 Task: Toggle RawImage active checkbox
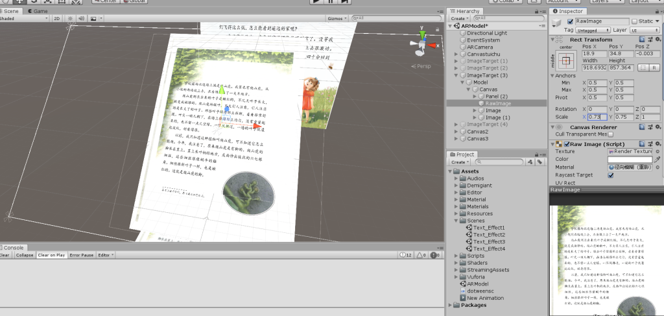pyautogui.click(x=571, y=21)
